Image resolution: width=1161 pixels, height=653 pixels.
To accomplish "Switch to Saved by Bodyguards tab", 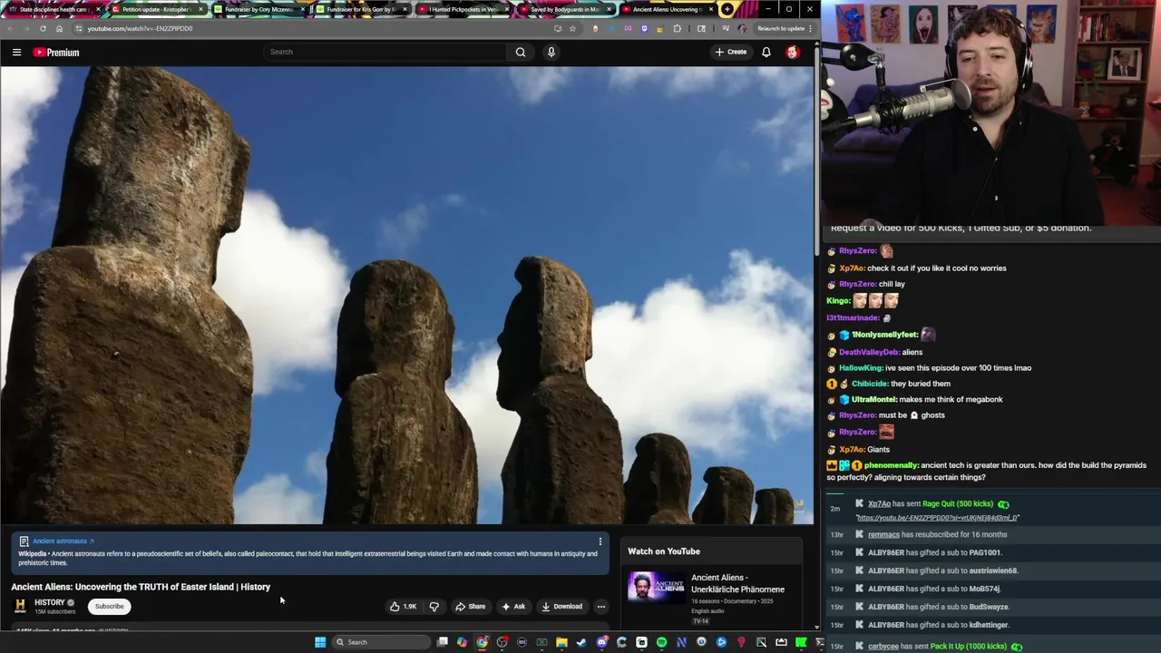I will click(x=564, y=9).
